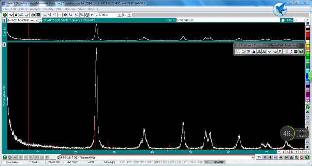Select the zoom magnifier in Edit Toolbar
312x166 pixels.
pyautogui.click(x=243, y=51)
